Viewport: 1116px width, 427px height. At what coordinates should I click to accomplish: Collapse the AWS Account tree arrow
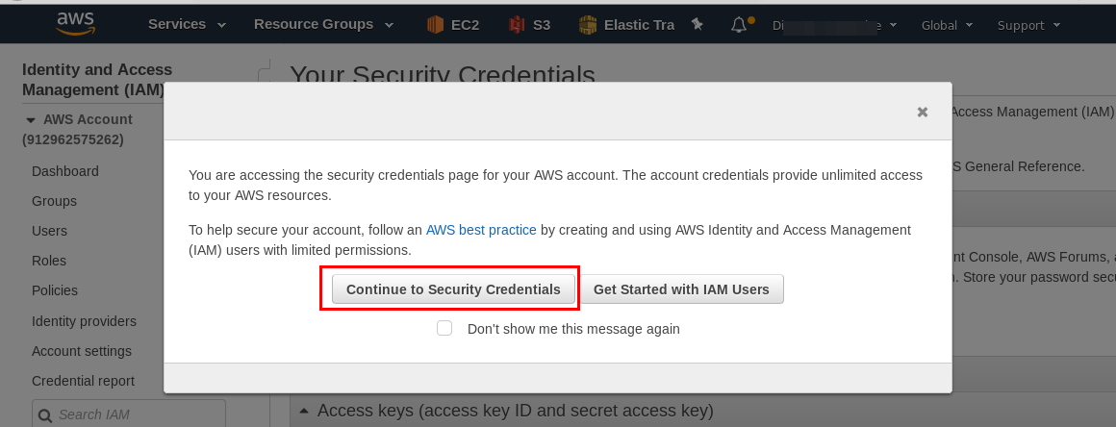[x=31, y=120]
